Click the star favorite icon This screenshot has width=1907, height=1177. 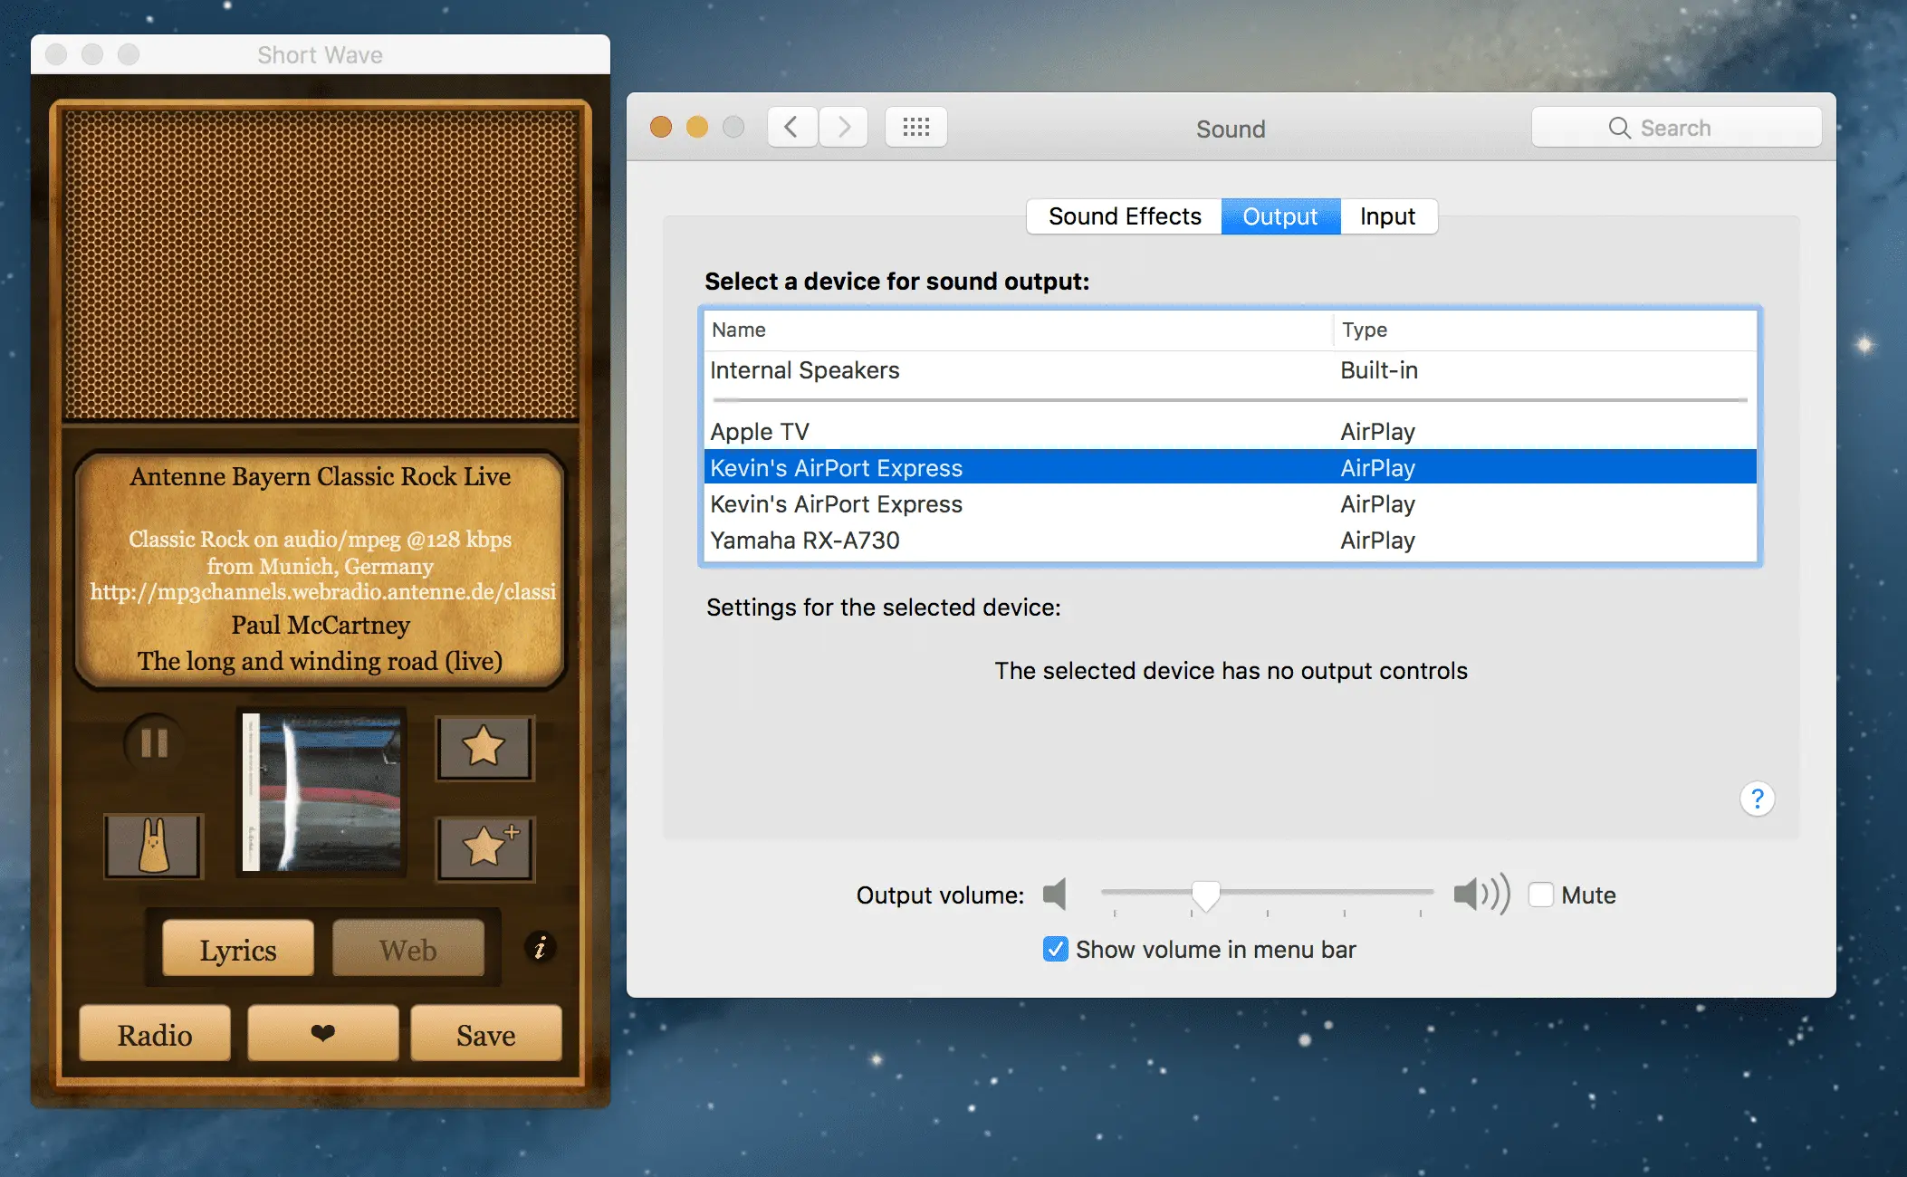click(484, 748)
